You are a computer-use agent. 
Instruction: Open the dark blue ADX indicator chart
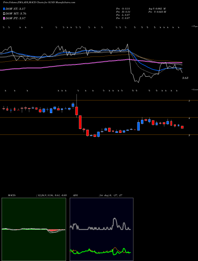coord(101,229)
